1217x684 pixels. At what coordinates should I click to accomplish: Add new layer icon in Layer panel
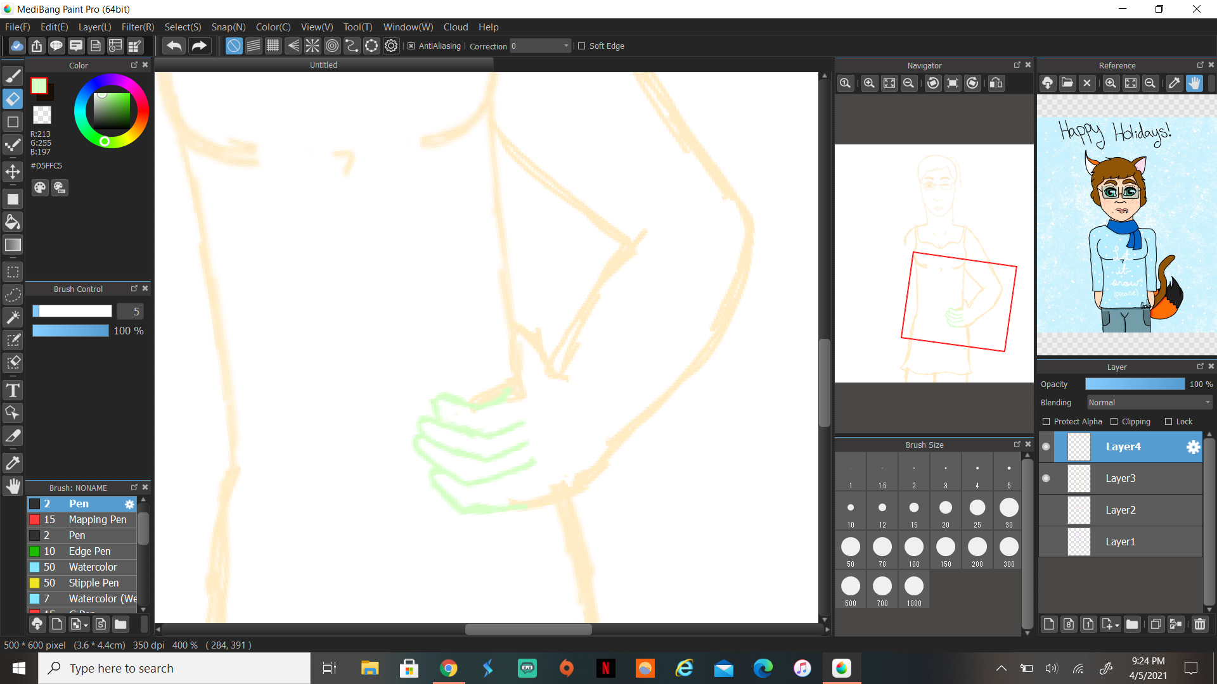pos(1049,624)
